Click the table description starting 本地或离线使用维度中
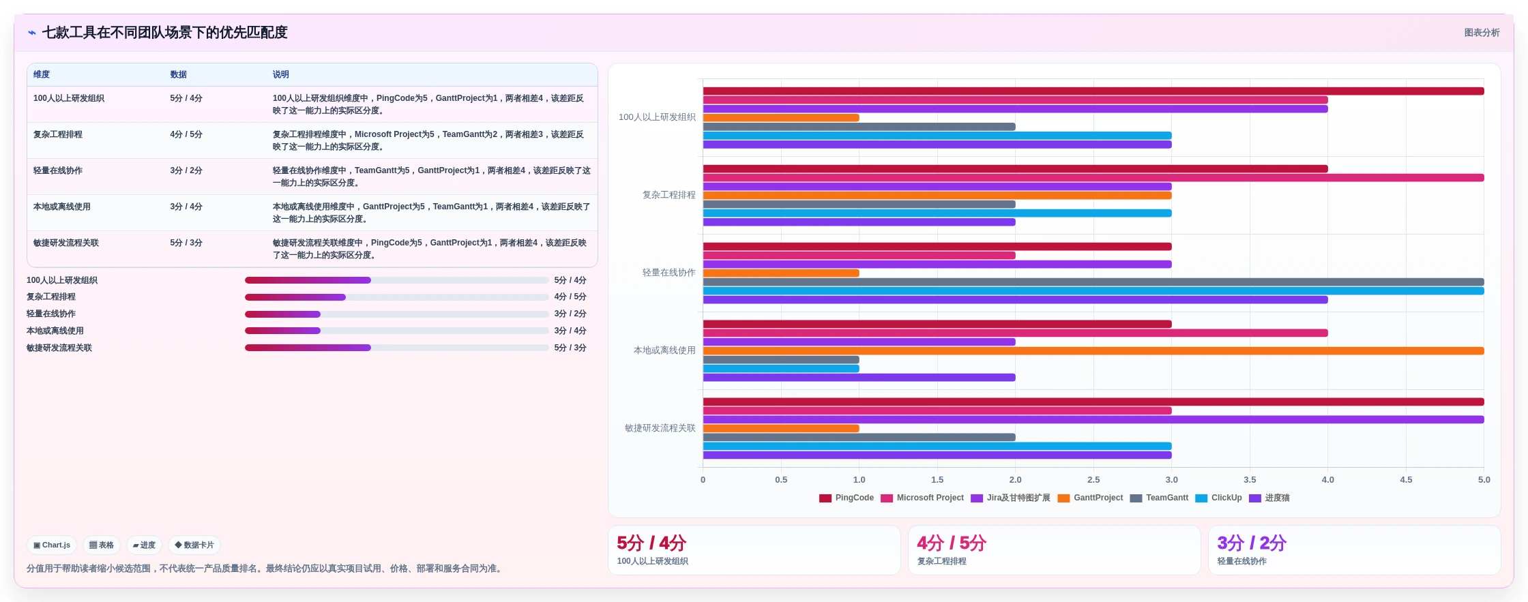 (x=432, y=213)
